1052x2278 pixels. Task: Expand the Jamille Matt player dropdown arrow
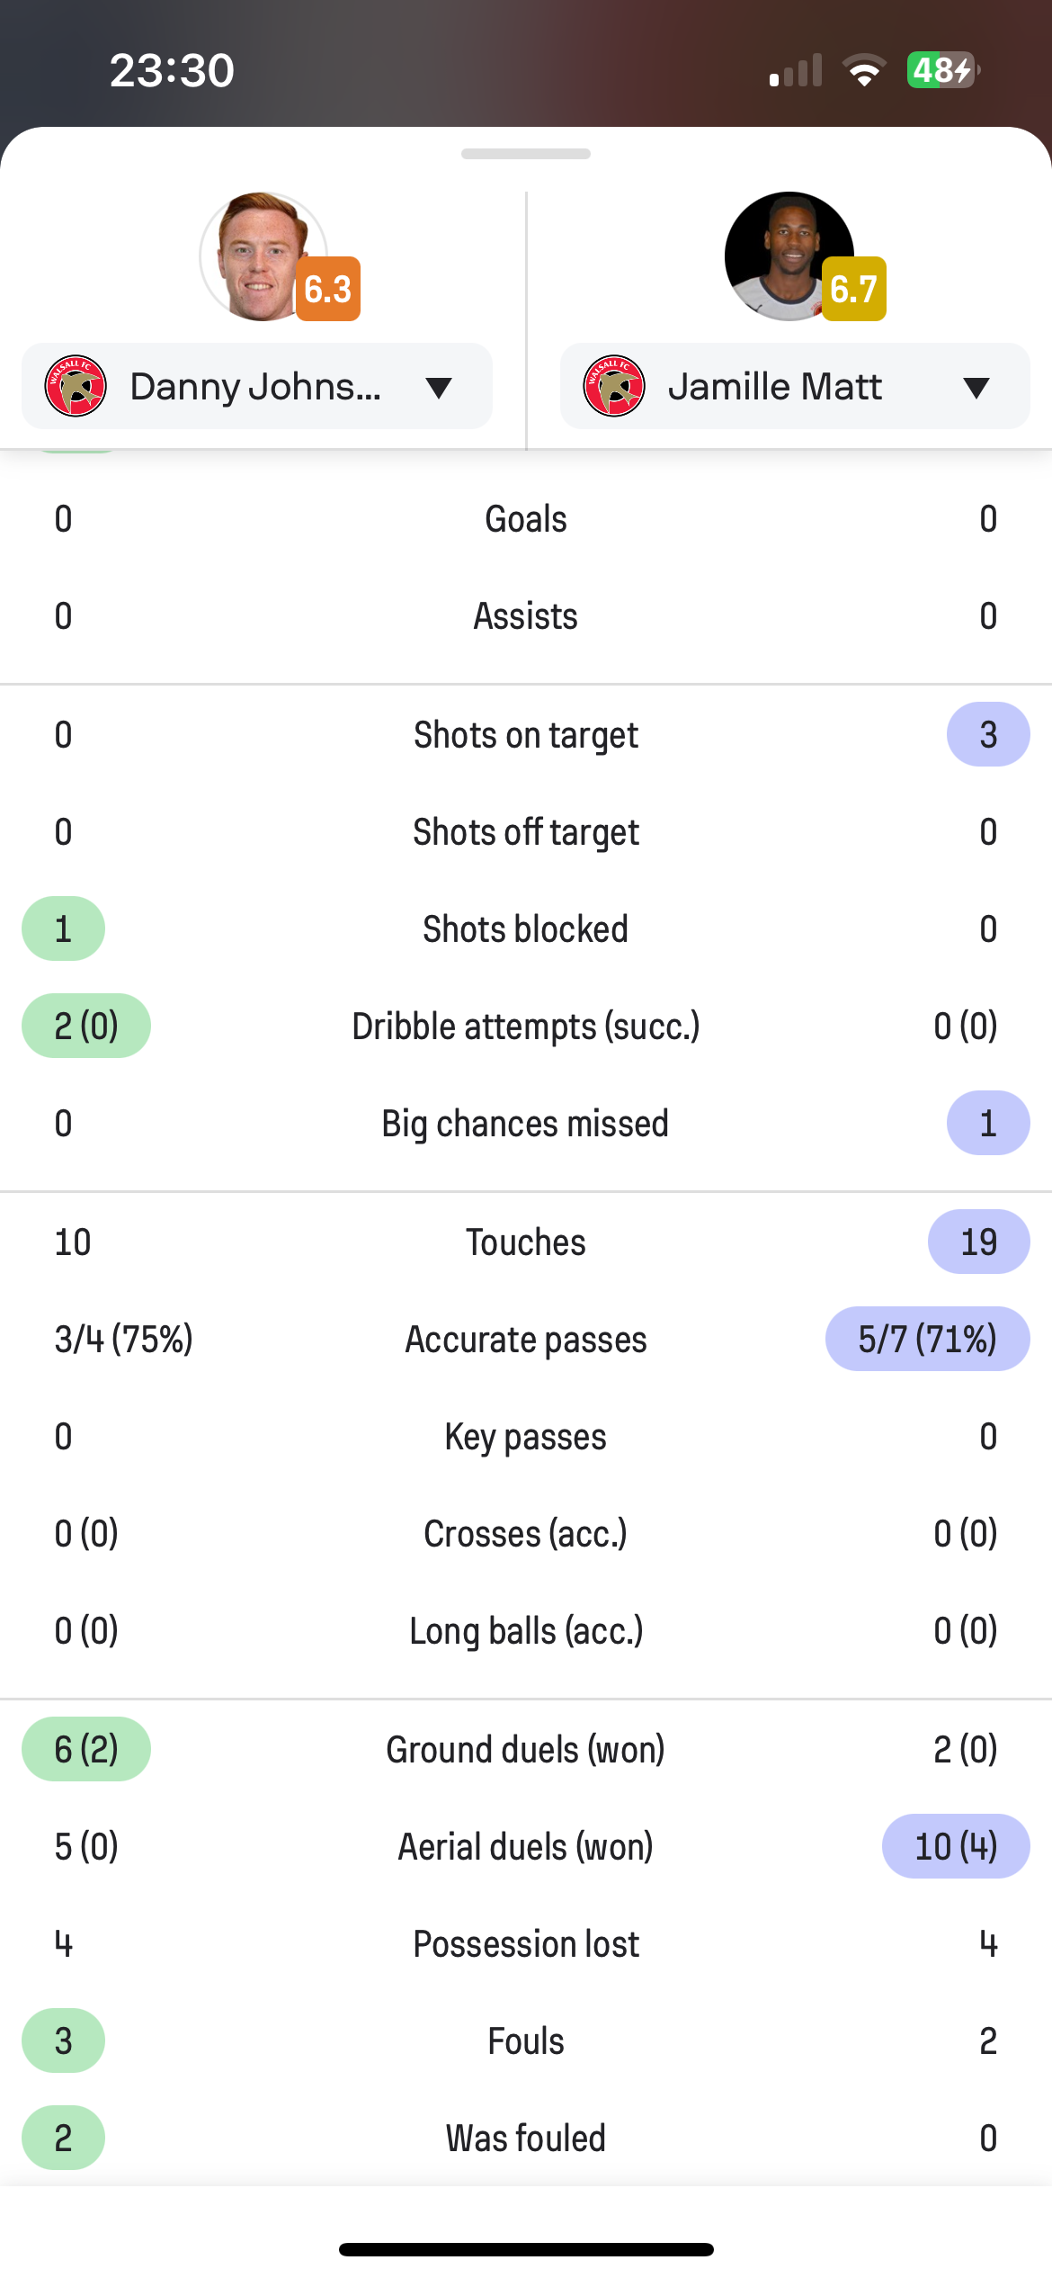pos(976,388)
